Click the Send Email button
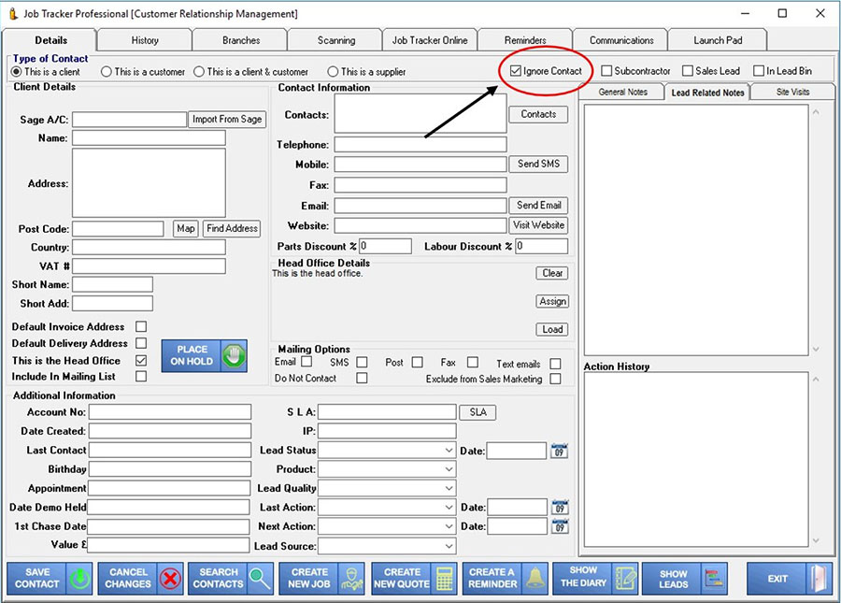The height and width of the screenshot is (603, 841). (538, 206)
